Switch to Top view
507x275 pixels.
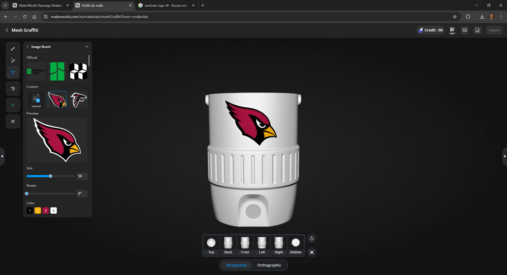coord(211,245)
